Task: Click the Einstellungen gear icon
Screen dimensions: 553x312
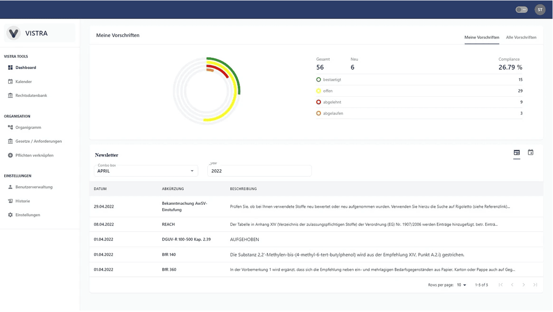Action: tap(10, 215)
